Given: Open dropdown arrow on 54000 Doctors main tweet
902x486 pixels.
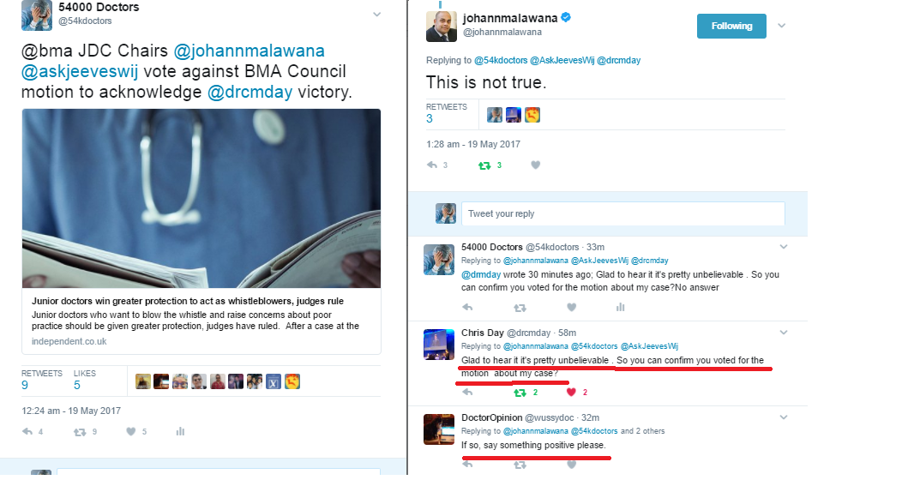Looking at the screenshot, I should coord(376,15).
